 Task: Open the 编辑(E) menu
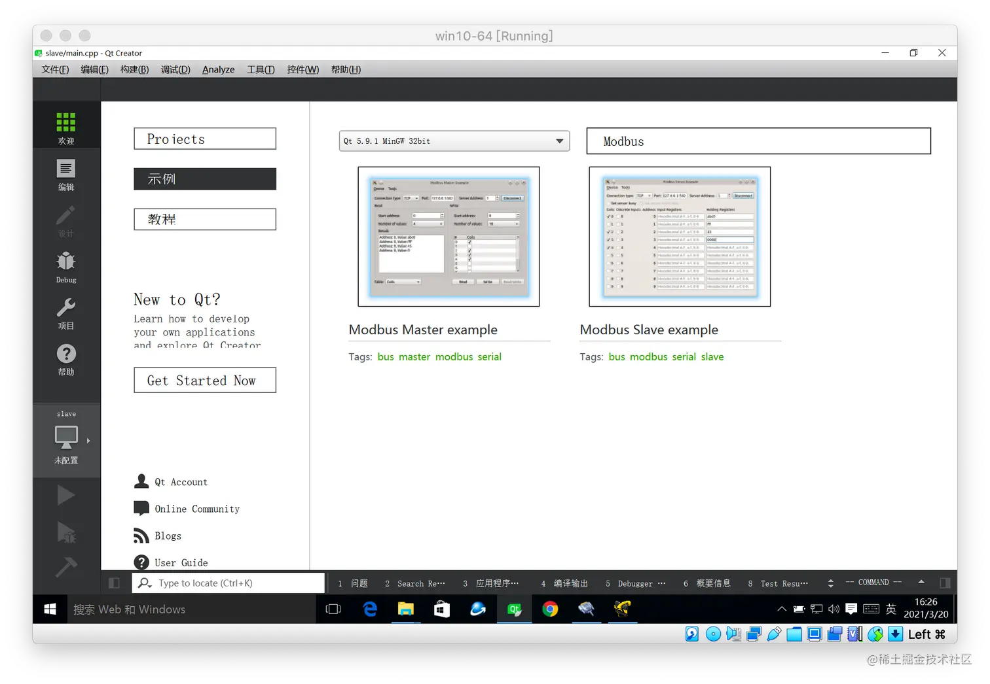coord(94,69)
